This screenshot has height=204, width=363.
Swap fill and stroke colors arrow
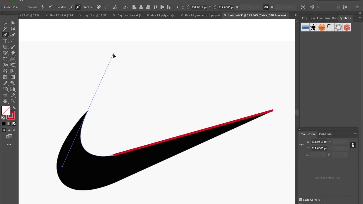coord(14,108)
